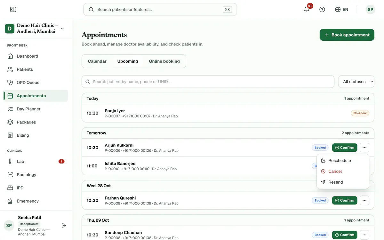Click Arjun Kulkarni's Booked status badge
This screenshot has height=240, width=384.
click(x=320, y=148)
